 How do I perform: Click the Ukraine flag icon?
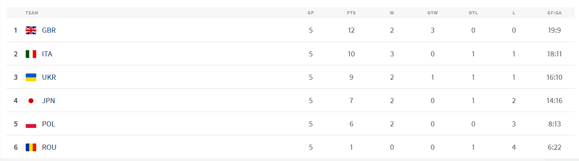[x=31, y=77]
